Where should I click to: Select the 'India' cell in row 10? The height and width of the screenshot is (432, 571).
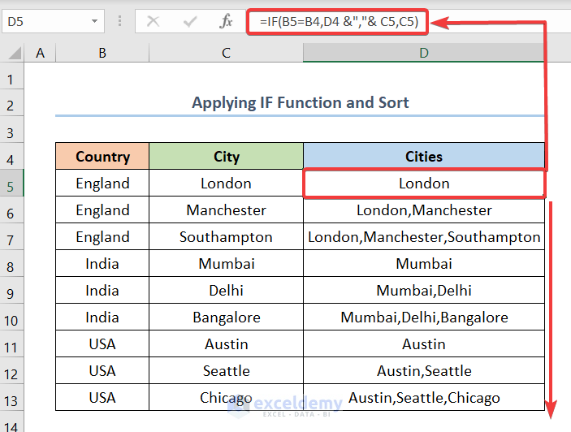tap(102, 318)
